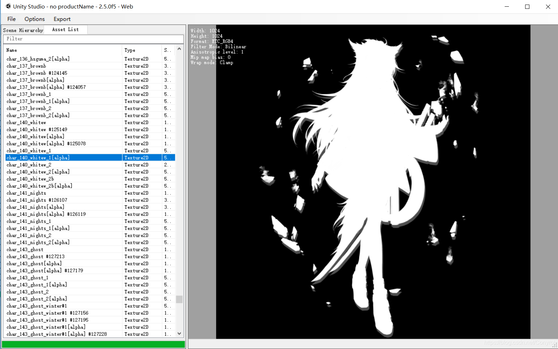Select char_137_brownb_2 row
Image resolution: width=558 pixels, height=349 pixels.
90,108
